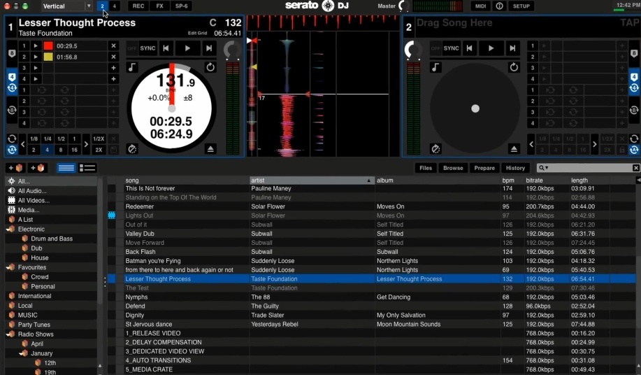Open the beatgrid tempo tap icon on deck 1

[x=132, y=149]
